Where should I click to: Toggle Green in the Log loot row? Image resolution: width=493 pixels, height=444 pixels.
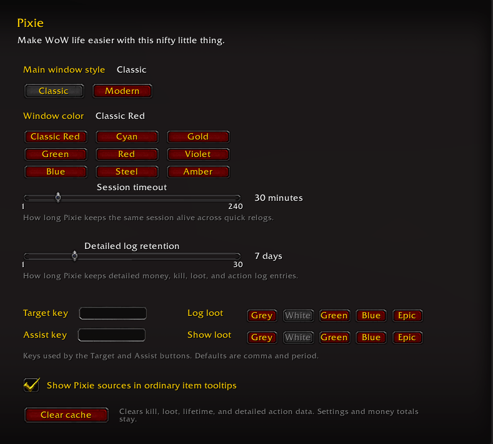pos(334,316)
